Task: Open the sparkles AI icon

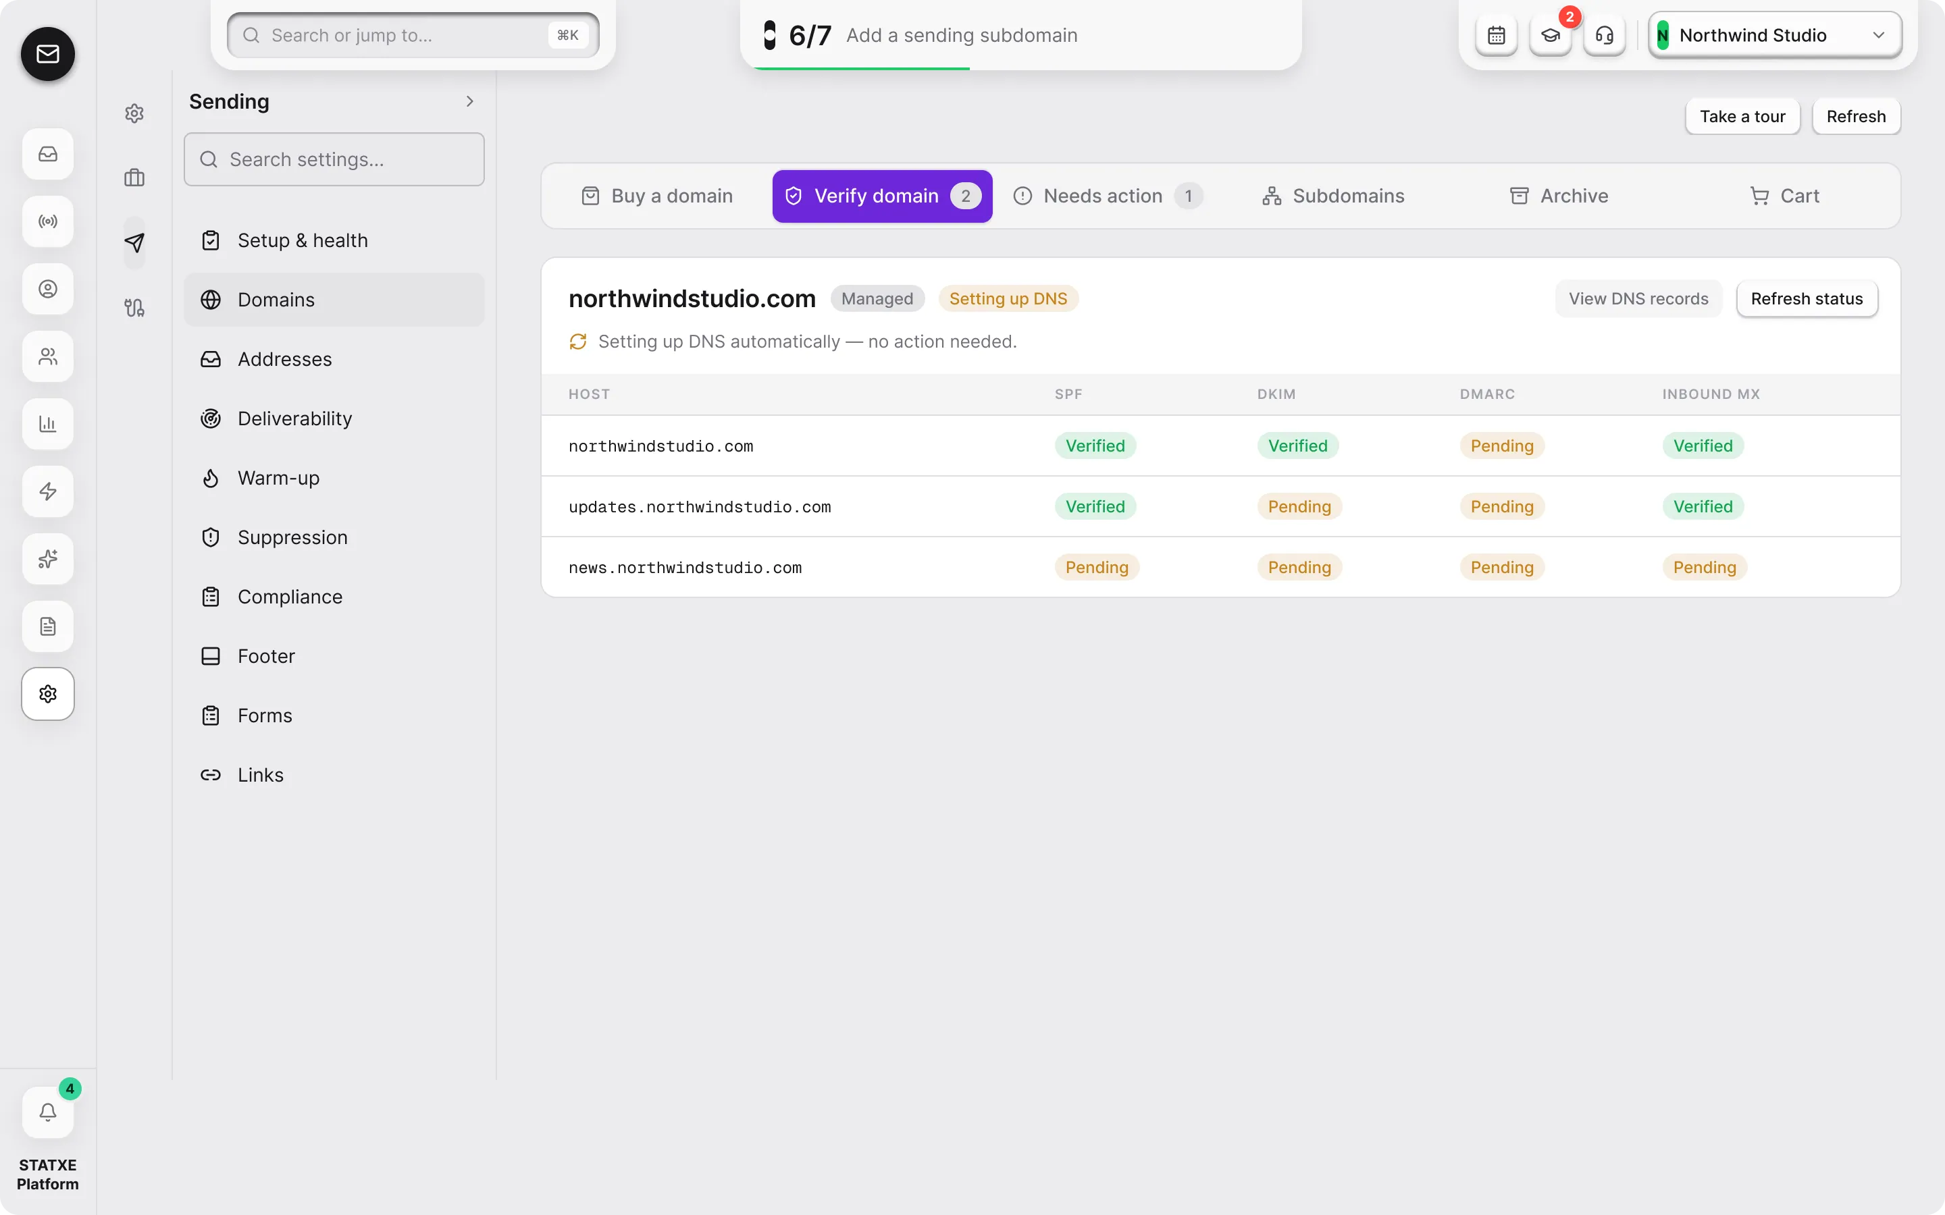Action: tap(47, 558)
